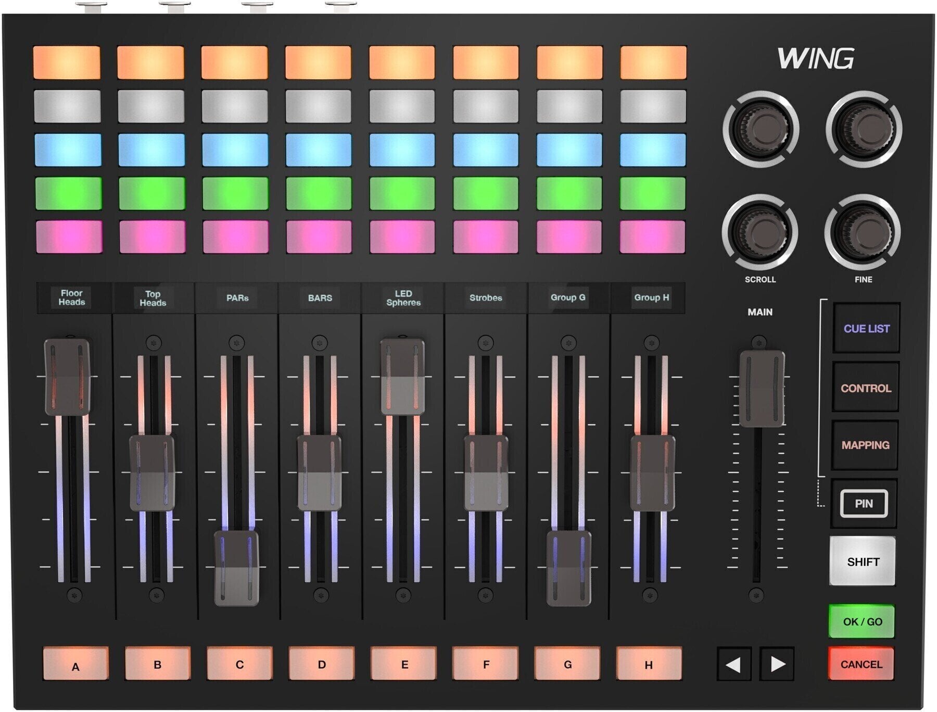Toggle the PIN button
Screen dimensions: 937x712
click(x=864, y=504)
